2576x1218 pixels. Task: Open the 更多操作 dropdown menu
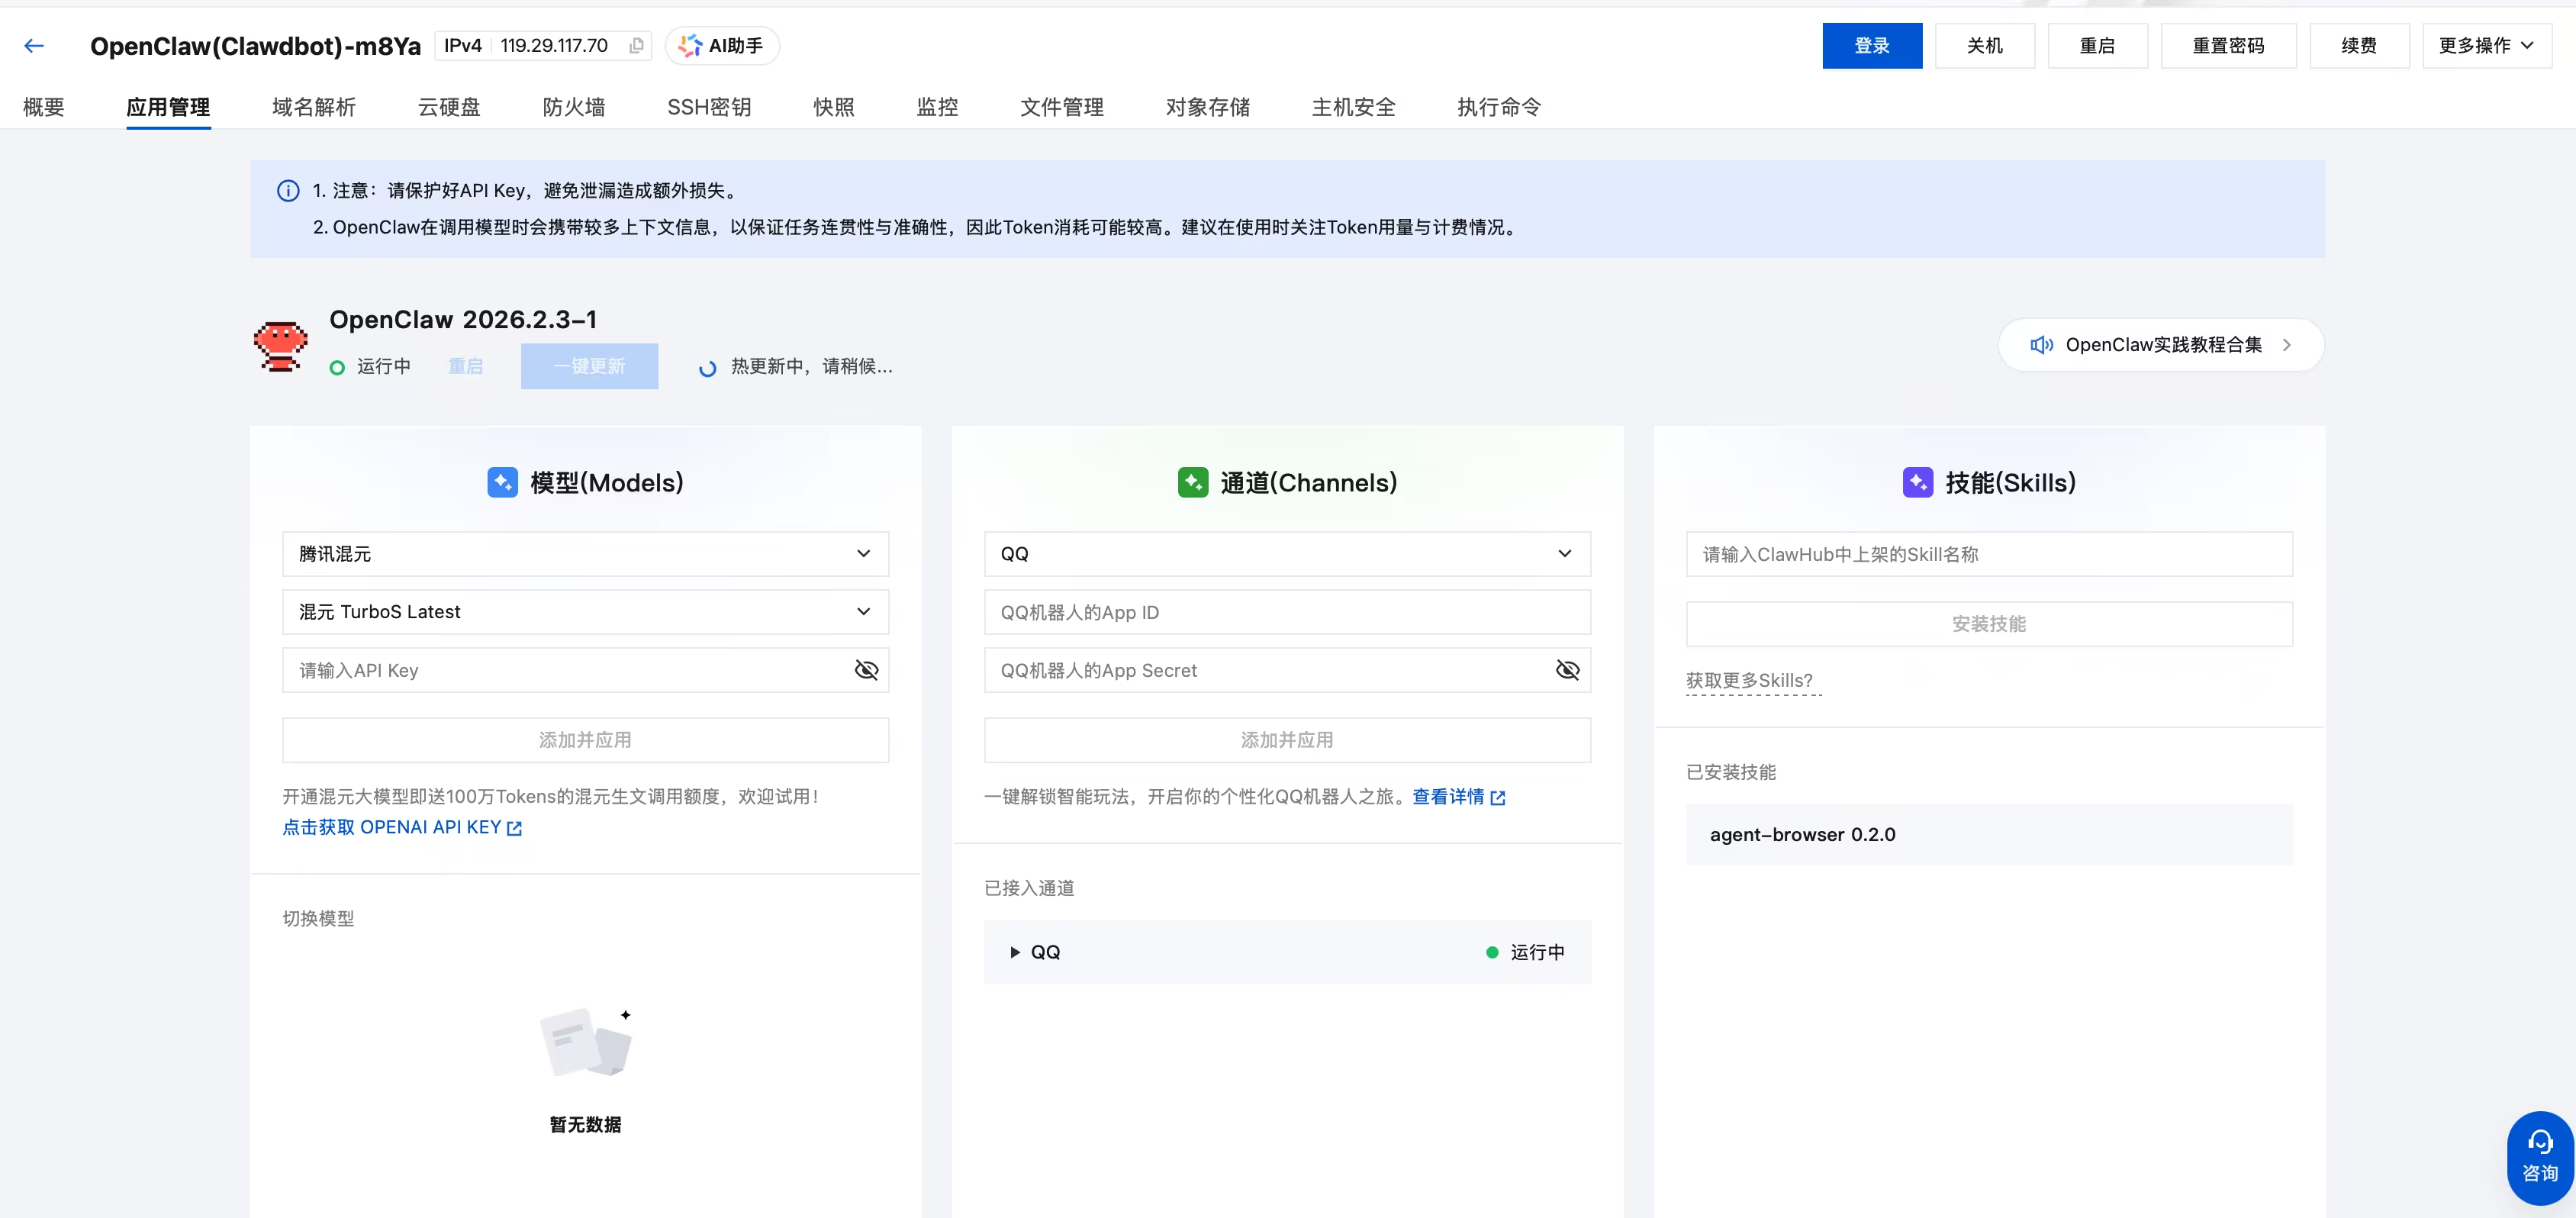point(2485,46)
